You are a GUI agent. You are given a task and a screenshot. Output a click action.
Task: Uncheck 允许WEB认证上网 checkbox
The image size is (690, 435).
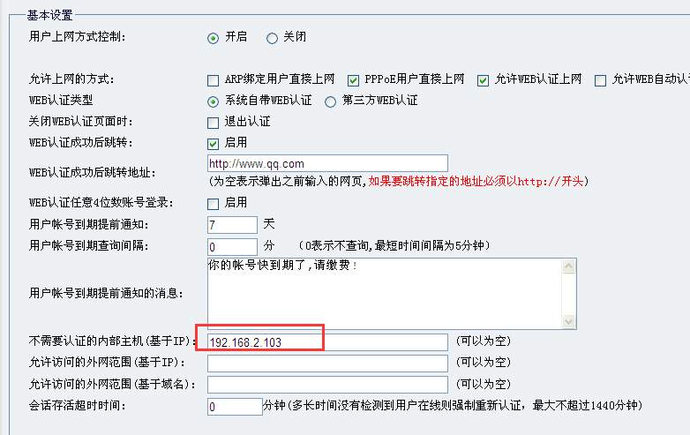coord(483,80)
